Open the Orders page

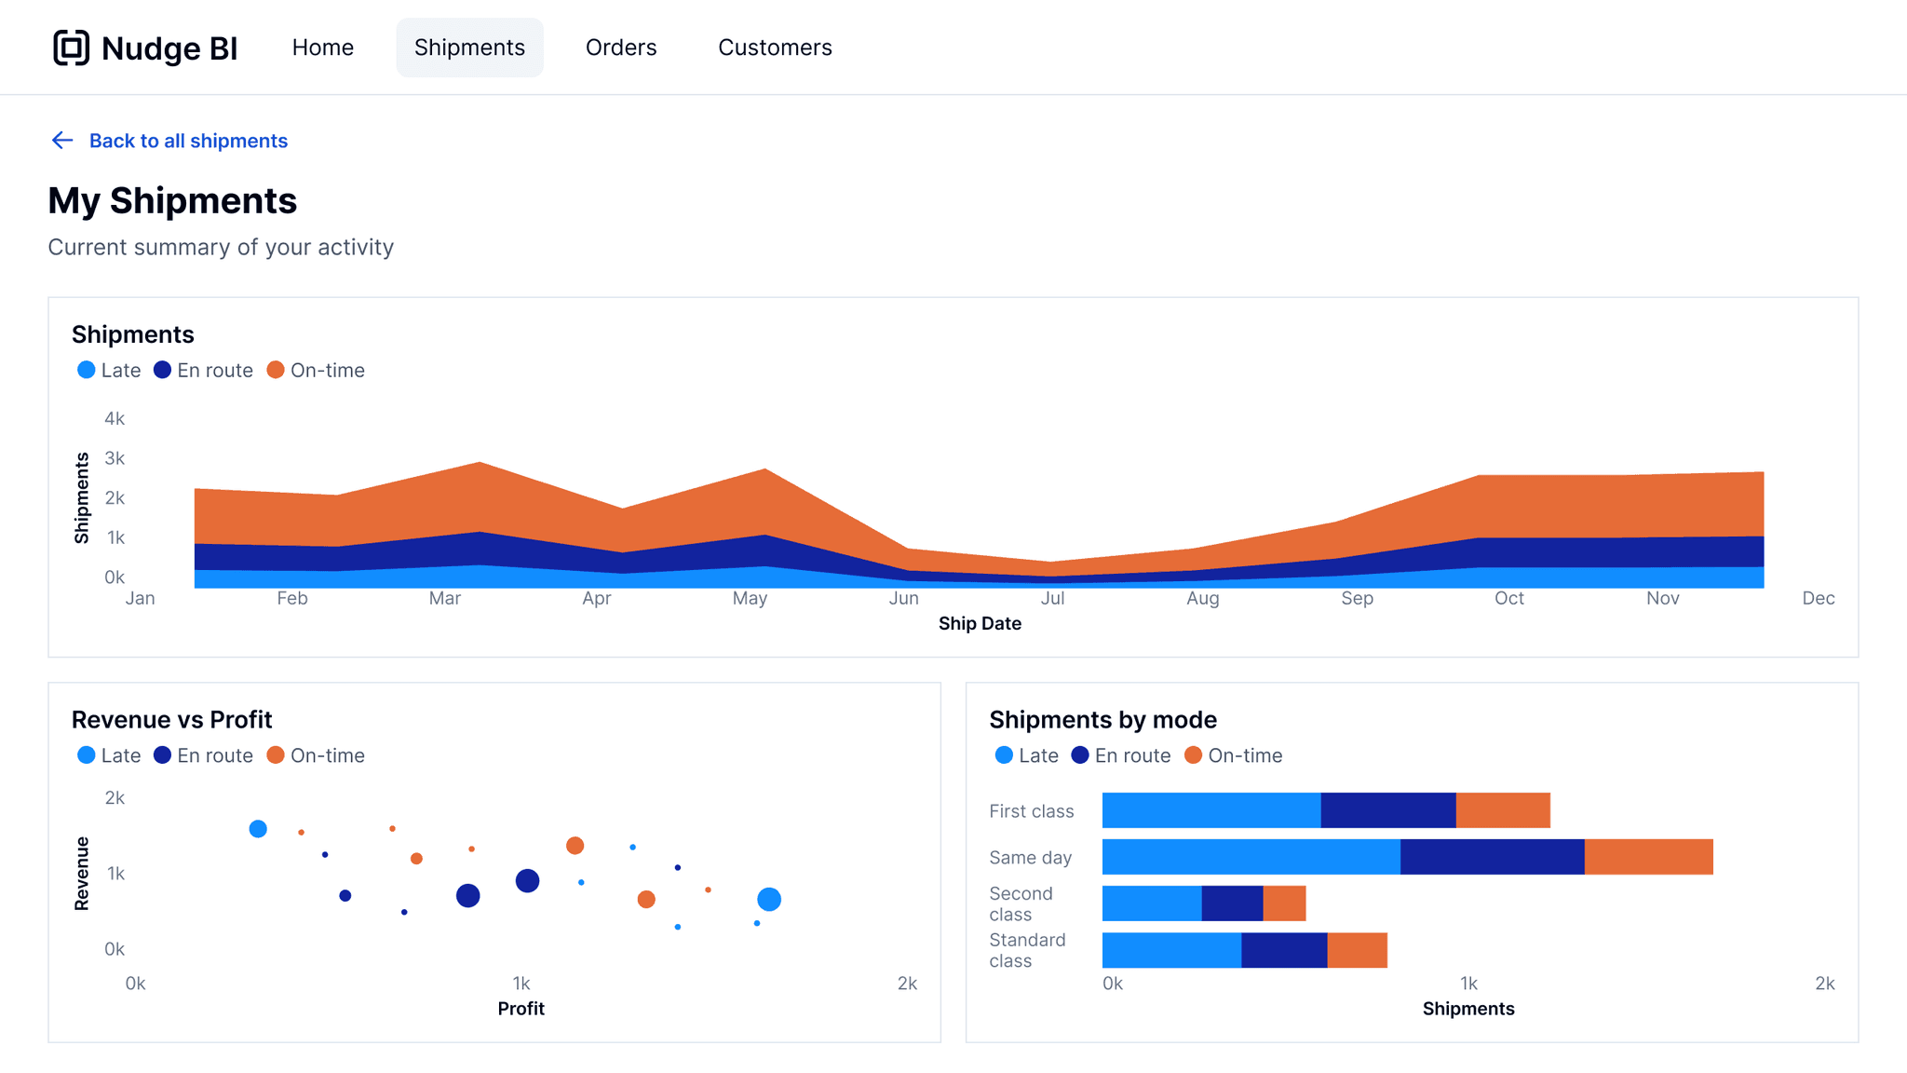tap(620, 47)
